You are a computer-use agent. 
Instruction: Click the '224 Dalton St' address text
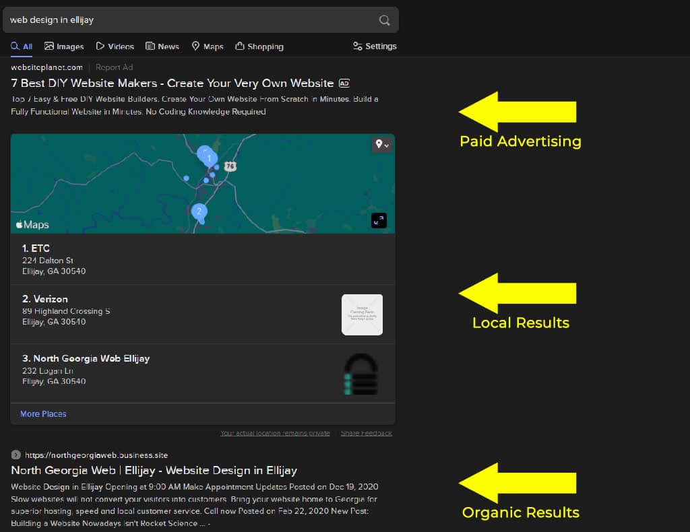(48, 261)
